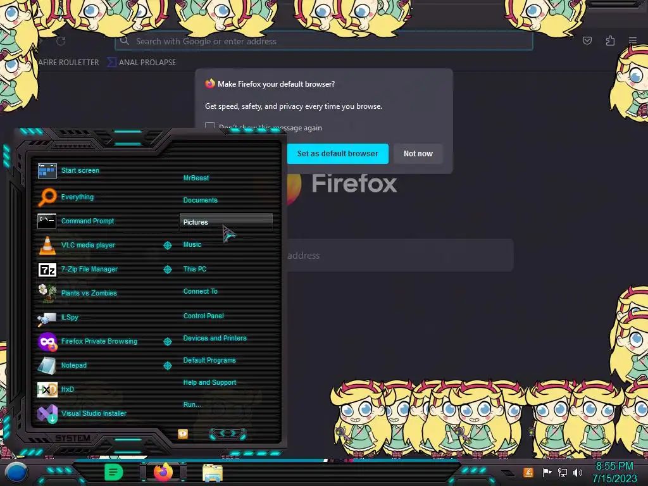Click the new tab page search box
The width and height of the screenshot is (648, 486).
[x=400, y=256]
